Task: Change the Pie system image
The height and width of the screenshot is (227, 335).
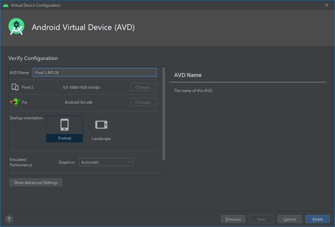Action: (143, 102)
